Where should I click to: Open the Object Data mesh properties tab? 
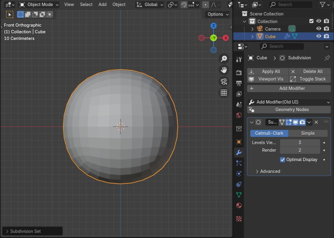239,195
